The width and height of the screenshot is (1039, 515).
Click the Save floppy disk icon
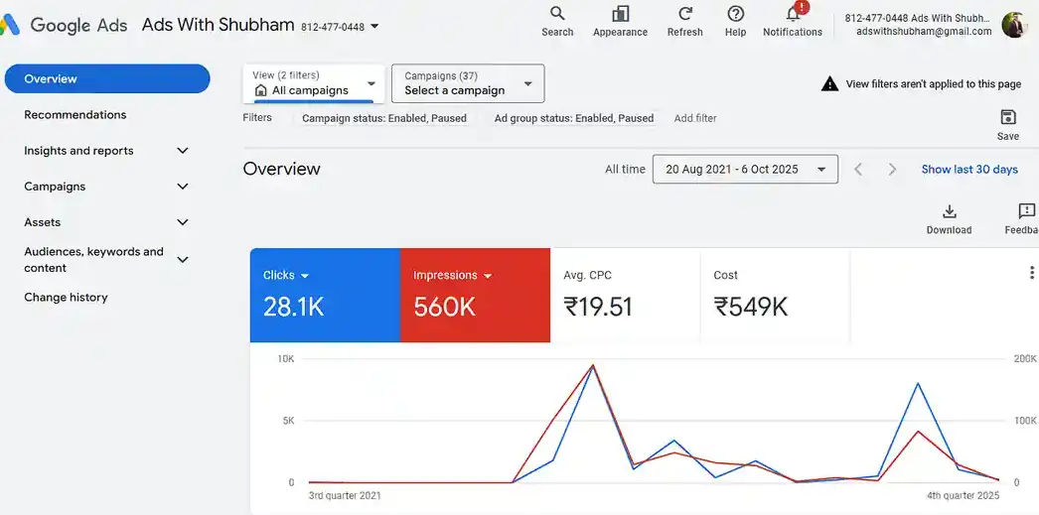(x=1008, y=117)
